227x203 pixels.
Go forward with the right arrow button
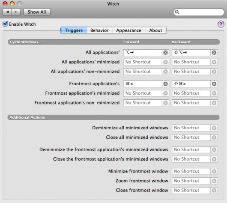coord(16,12)
